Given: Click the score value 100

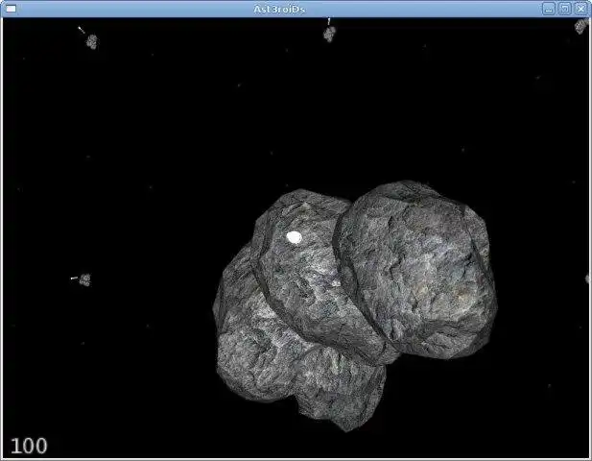Looking at the screenshot, I should tap(29, 446).
